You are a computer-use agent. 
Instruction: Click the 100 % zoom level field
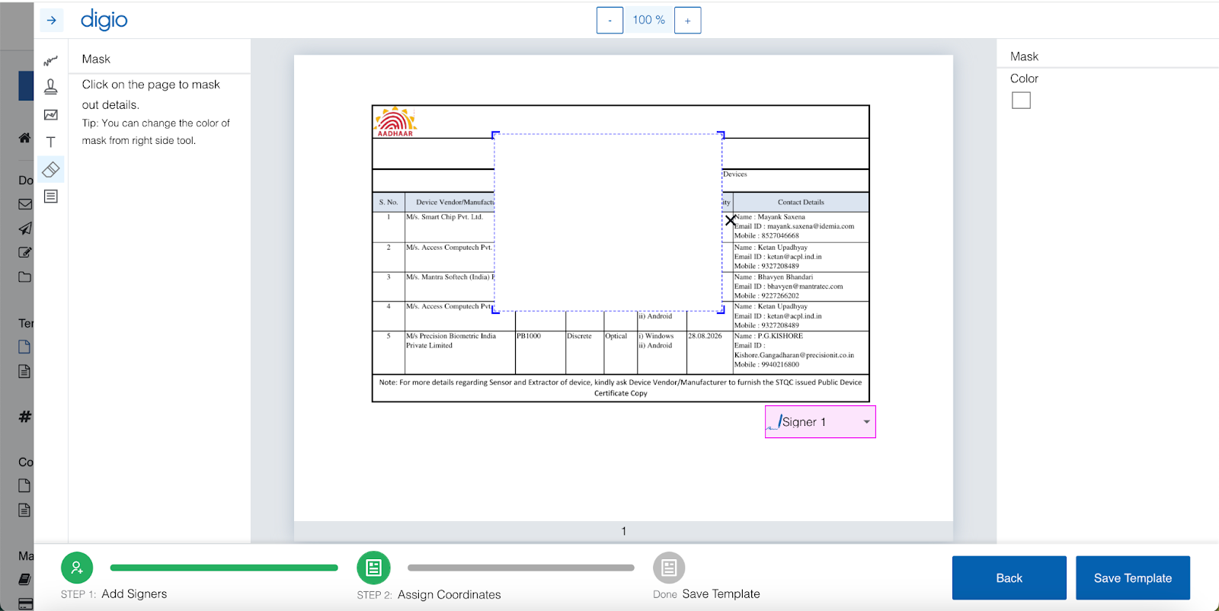click(x=649, y=21)
